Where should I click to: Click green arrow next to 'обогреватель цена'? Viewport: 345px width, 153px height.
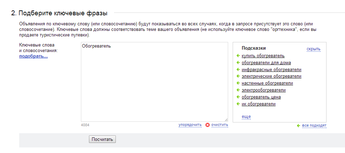(x=238, y=97)
